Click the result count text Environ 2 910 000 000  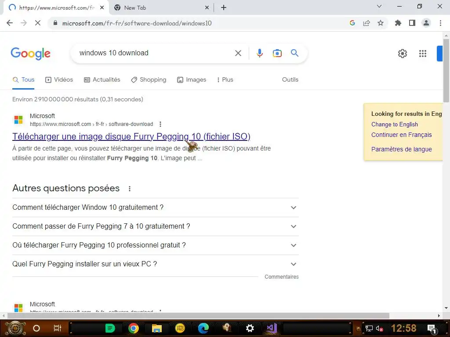(77, 99)
